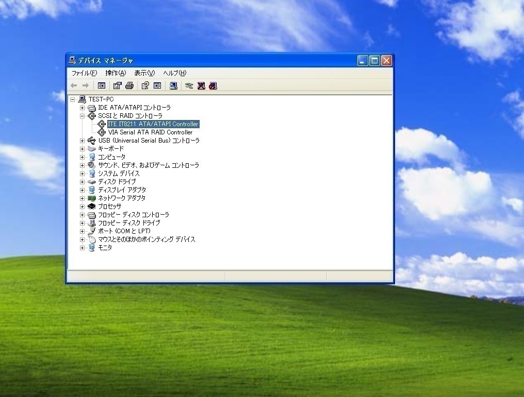Image resolution: width=524 pixels, height=397 pixels.
Task: Click the Print toolbar icon
Action: coord(129,86)
